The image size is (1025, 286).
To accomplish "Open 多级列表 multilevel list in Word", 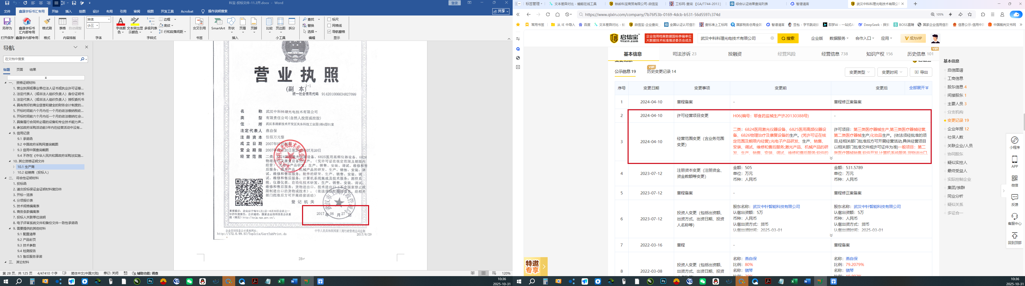I will point(151,25).
